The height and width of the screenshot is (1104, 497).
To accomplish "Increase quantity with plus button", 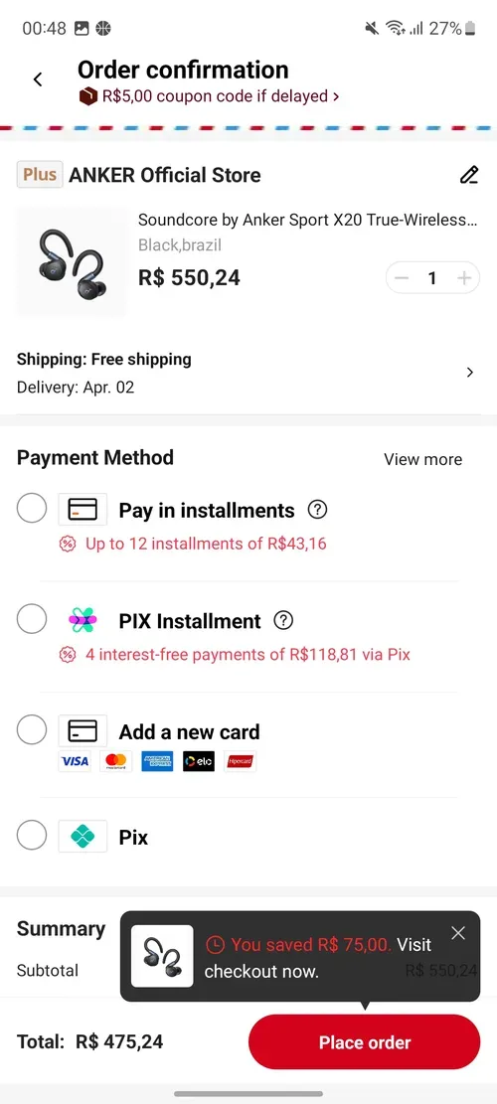I will tap(464, 278).
